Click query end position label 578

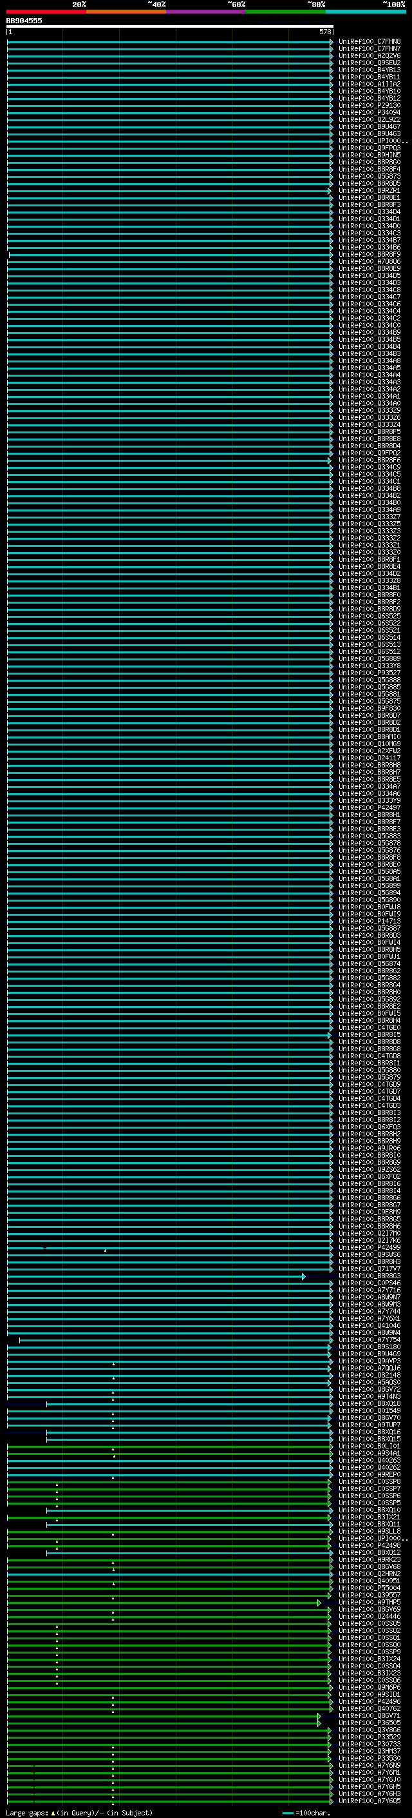(x=324, y=32)
